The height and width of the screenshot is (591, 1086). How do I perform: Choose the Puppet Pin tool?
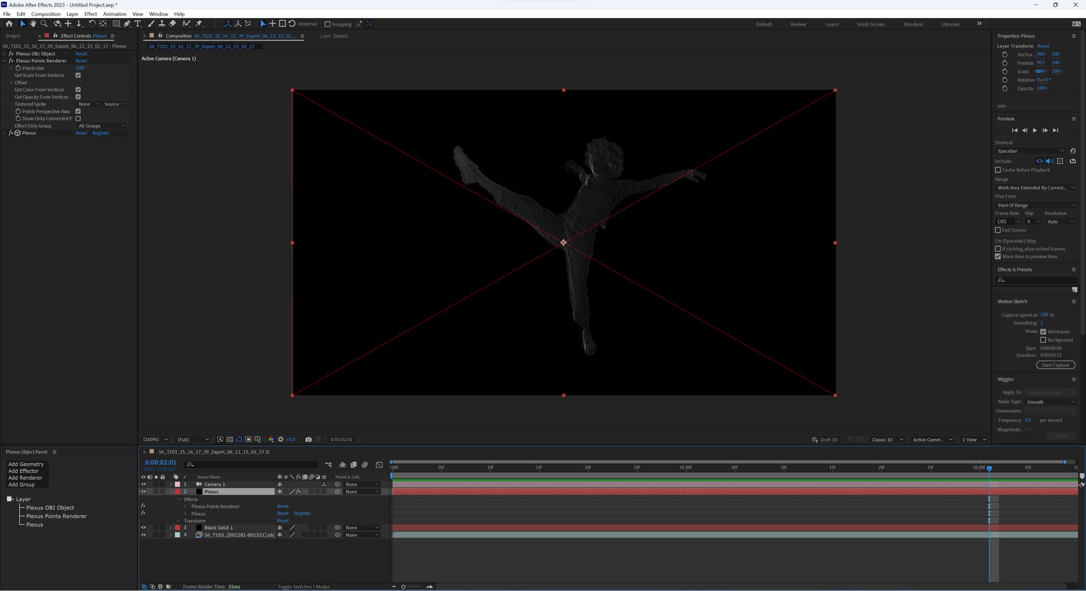point(199,24)
